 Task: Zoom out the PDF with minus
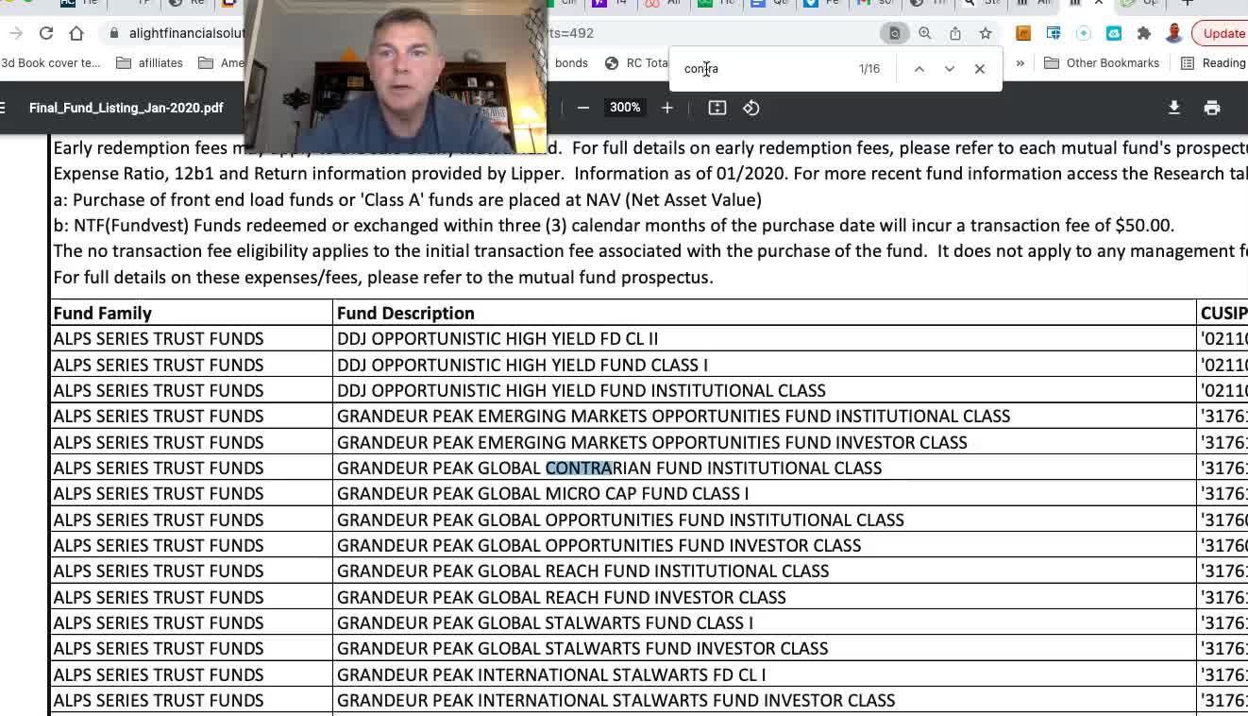point(583,108)
